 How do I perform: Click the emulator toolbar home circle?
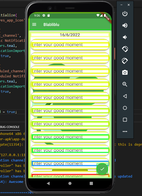pos(125,108)
